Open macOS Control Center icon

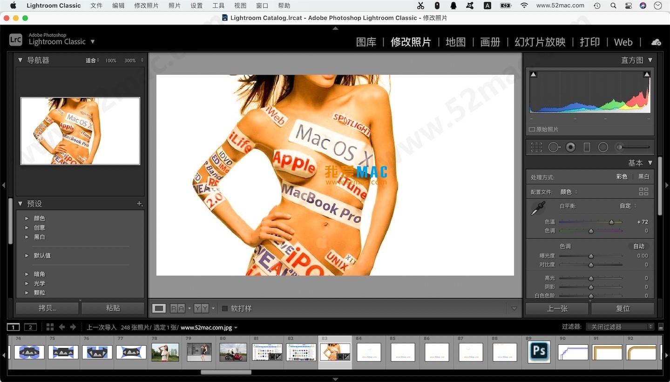click(629, 6)
